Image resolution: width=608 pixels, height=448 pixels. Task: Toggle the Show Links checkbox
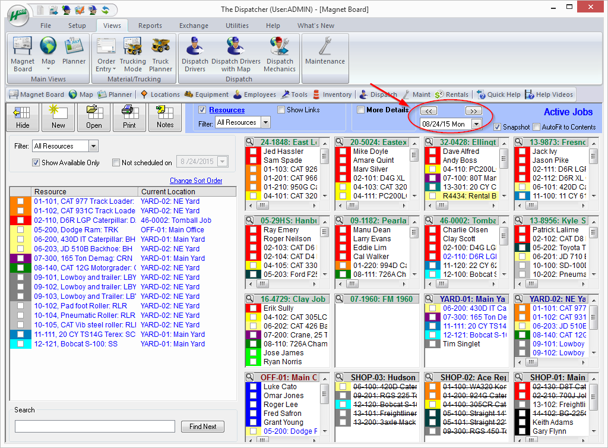(281, 110)
